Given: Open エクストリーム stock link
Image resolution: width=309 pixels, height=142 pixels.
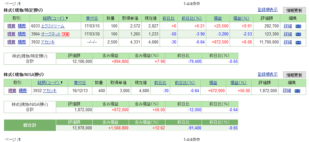Looking at the screenshot, I should [52, 26].
